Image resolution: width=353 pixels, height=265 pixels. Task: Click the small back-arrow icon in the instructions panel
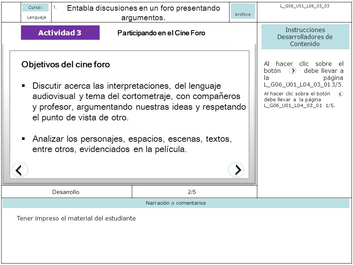pos(340,94)
